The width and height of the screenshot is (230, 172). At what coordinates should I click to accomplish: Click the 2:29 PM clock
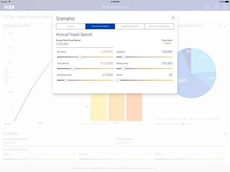tap(115, 2)
